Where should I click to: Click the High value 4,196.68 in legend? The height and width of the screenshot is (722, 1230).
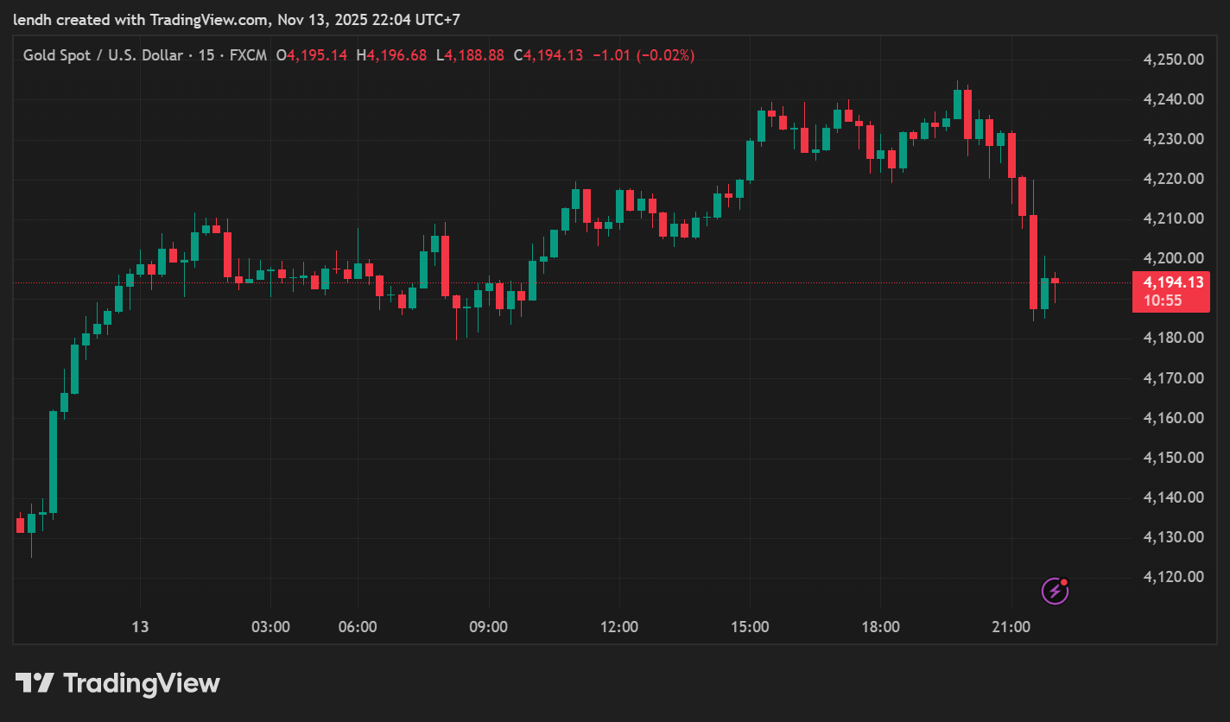point(396,55)
